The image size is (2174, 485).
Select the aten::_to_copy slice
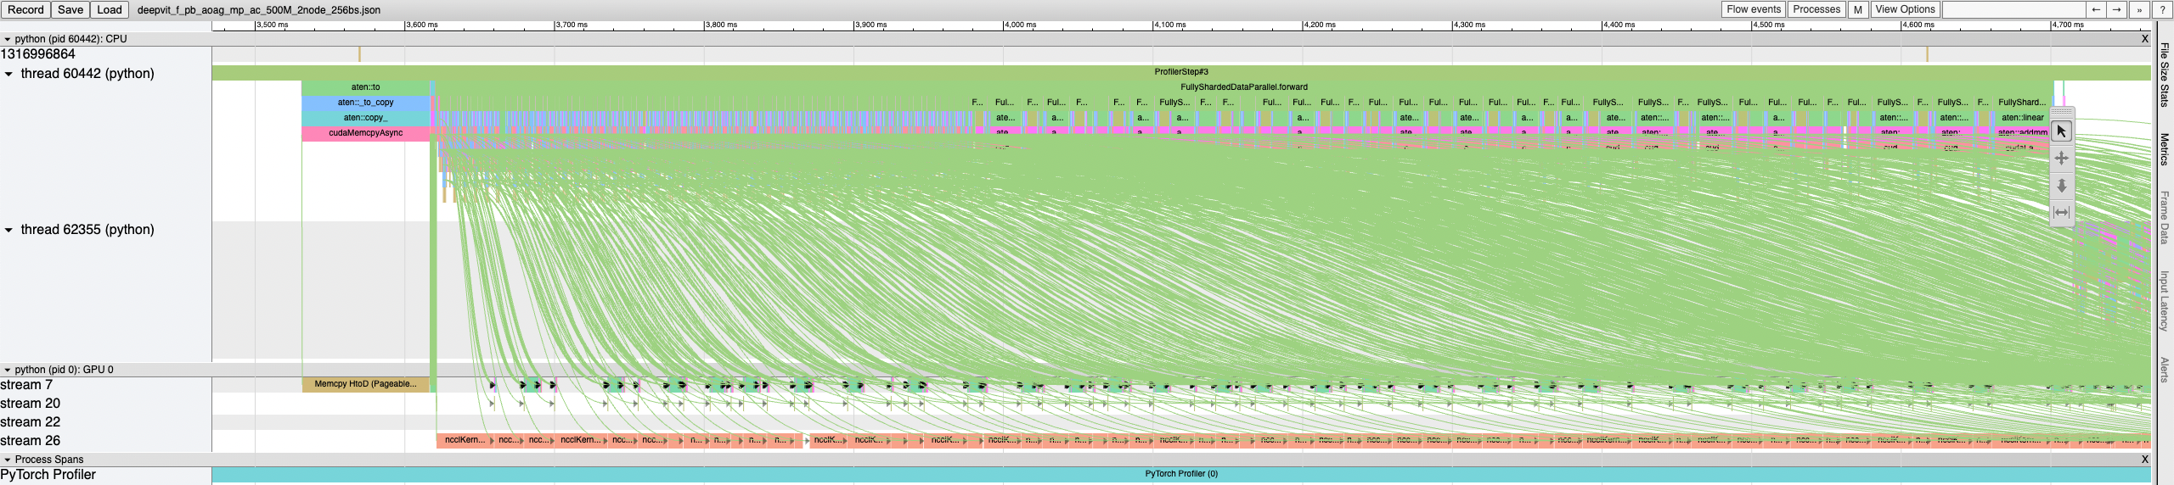tap(366, 103)
